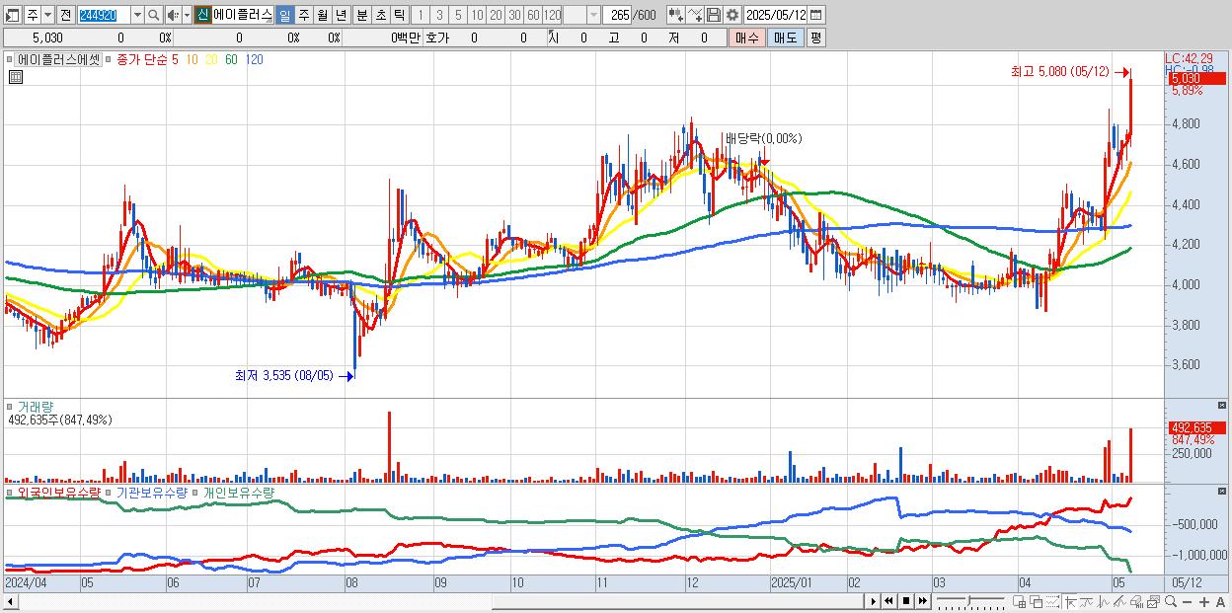Select the 1 interval preset
This screenshot has height=613, width=1232.
tap(420, 15)
